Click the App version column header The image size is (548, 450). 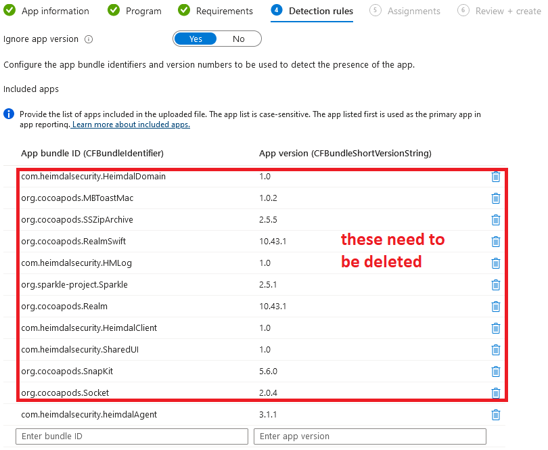[x=345, y=153]
